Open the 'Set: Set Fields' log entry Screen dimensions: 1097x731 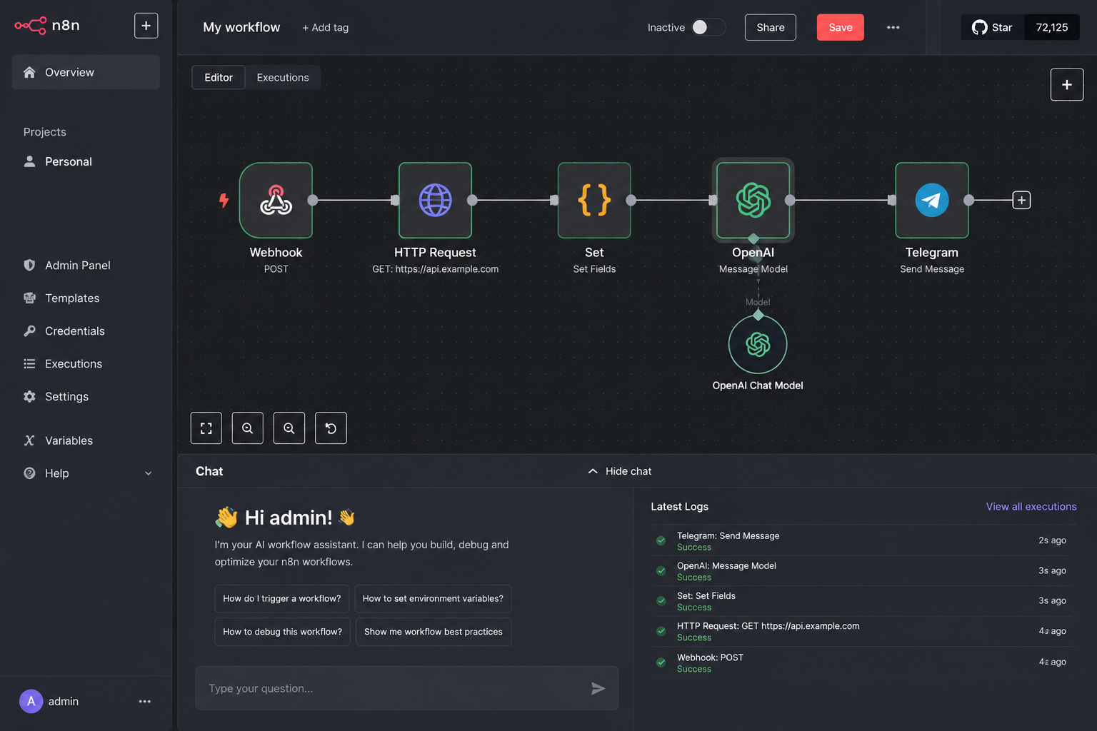[863, 601]
